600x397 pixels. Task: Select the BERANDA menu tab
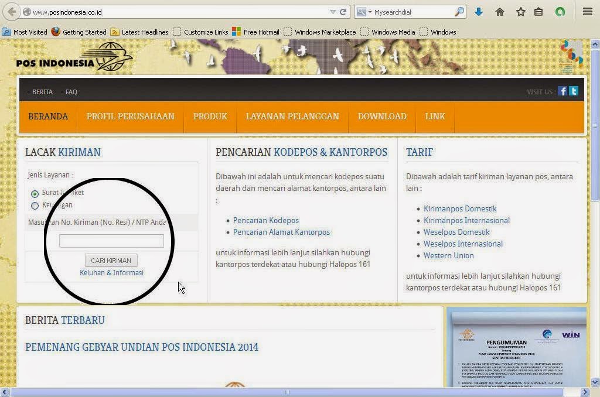(x=48, y=117)
